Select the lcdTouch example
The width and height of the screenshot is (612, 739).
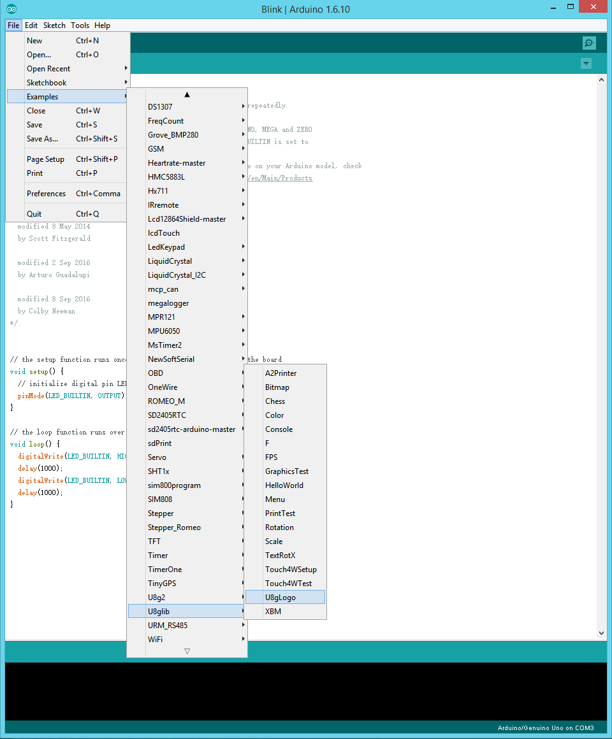pos(187,233)
